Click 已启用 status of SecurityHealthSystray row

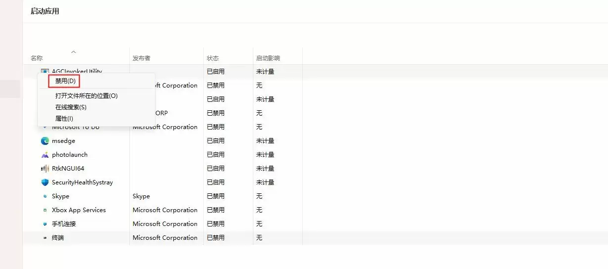[216, 182]
